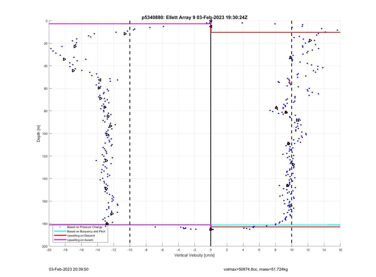376x277 pixels.
Task: Click x-axis tick label '-2'
Action: point(195,250)
